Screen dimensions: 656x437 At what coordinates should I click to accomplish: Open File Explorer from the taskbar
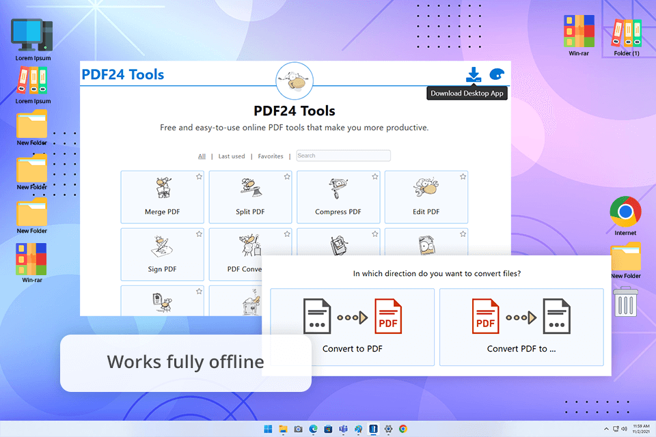tap(283, 429)
